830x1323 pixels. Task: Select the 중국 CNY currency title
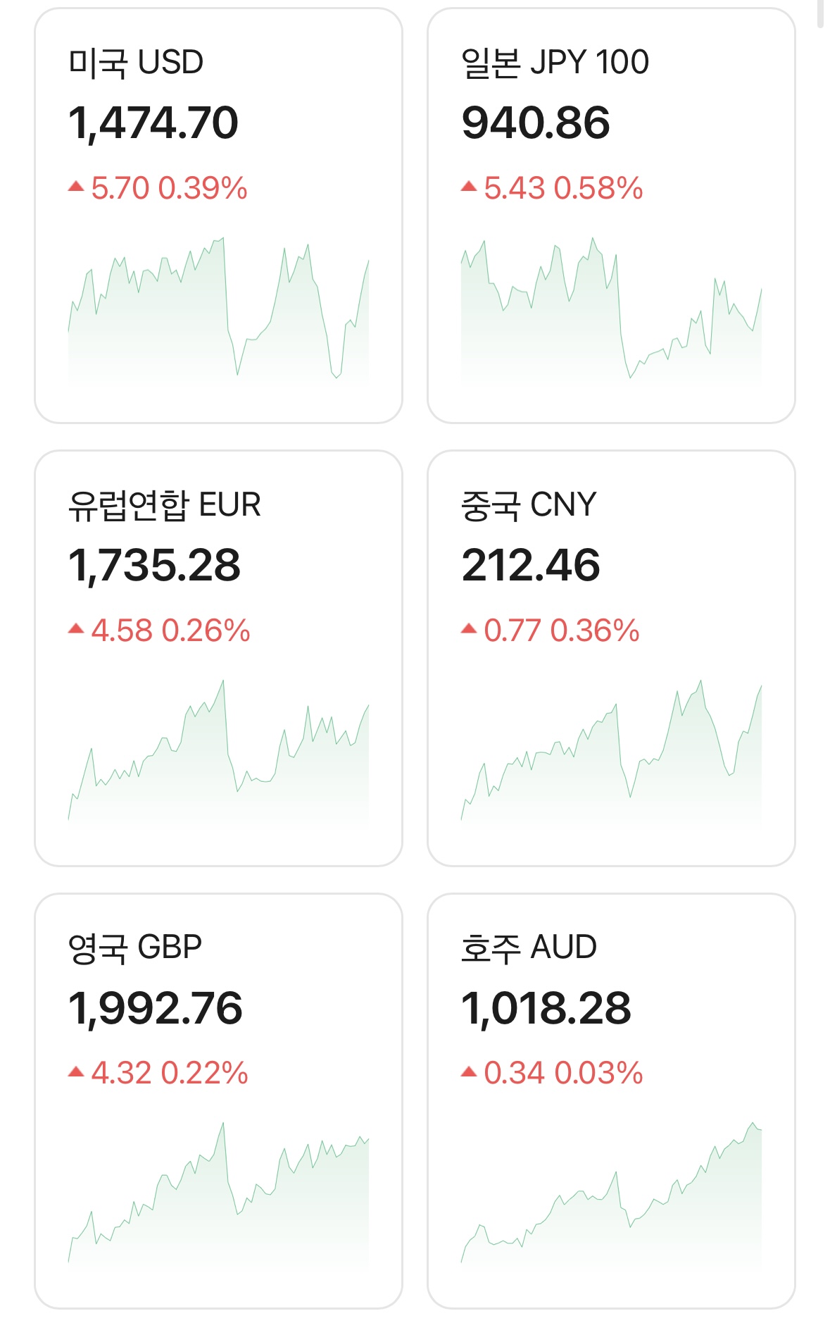tap(528, 505)
